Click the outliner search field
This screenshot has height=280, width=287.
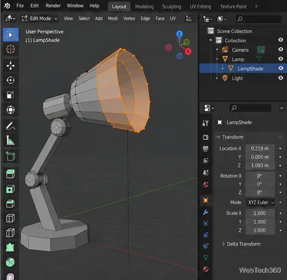259,19
